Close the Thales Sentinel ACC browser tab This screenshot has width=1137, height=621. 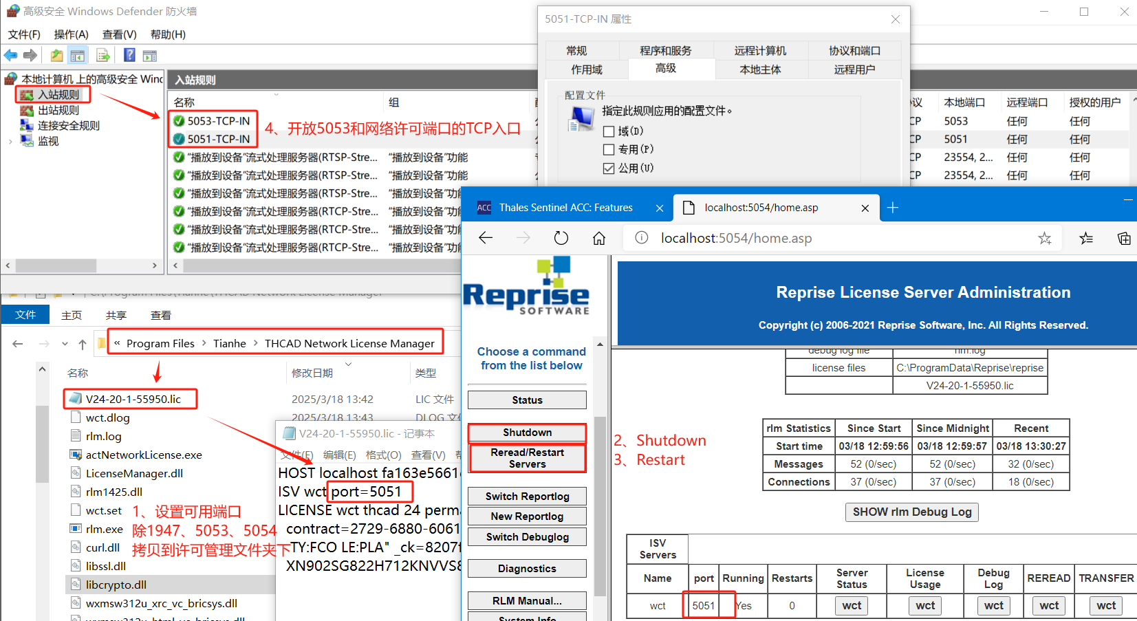pyautogui.click(x=660, y=208)
